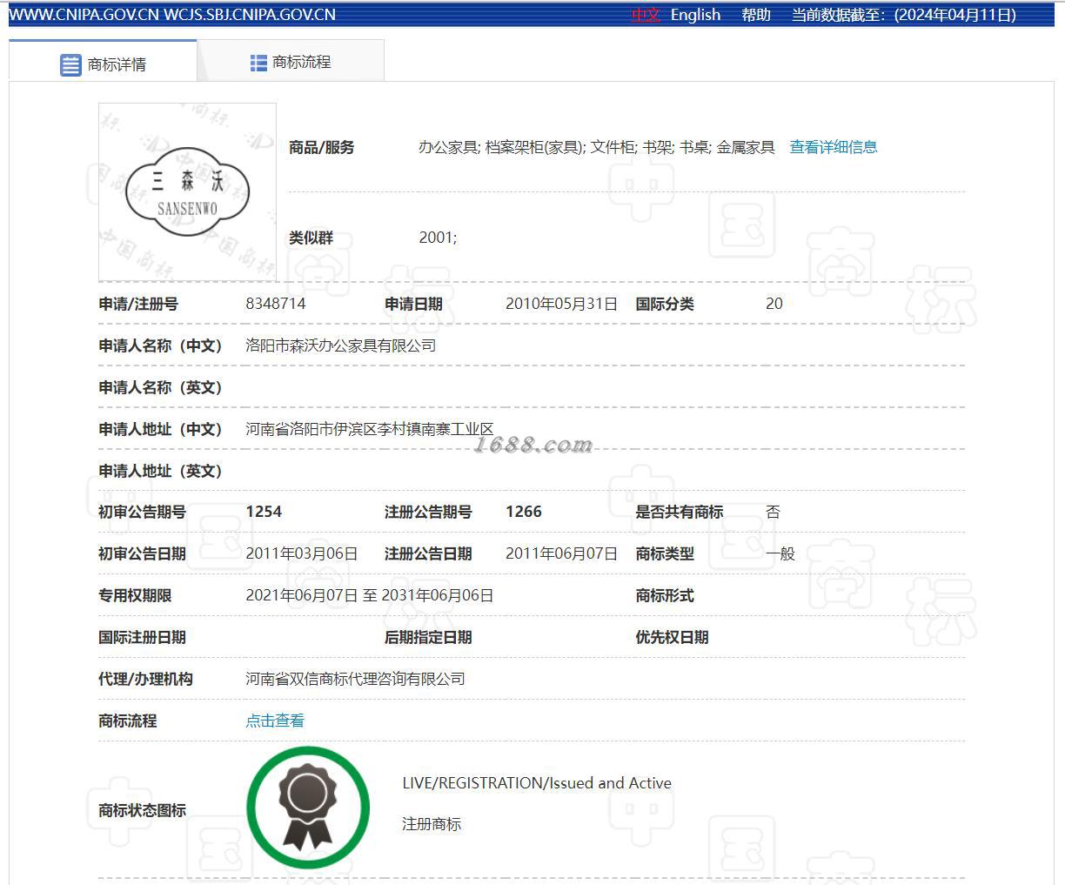Select goods text 办公家具; 档案架柜(家具)

point(502,147)
